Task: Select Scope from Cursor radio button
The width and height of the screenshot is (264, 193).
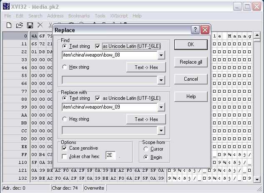Action: tap(146, 149)
